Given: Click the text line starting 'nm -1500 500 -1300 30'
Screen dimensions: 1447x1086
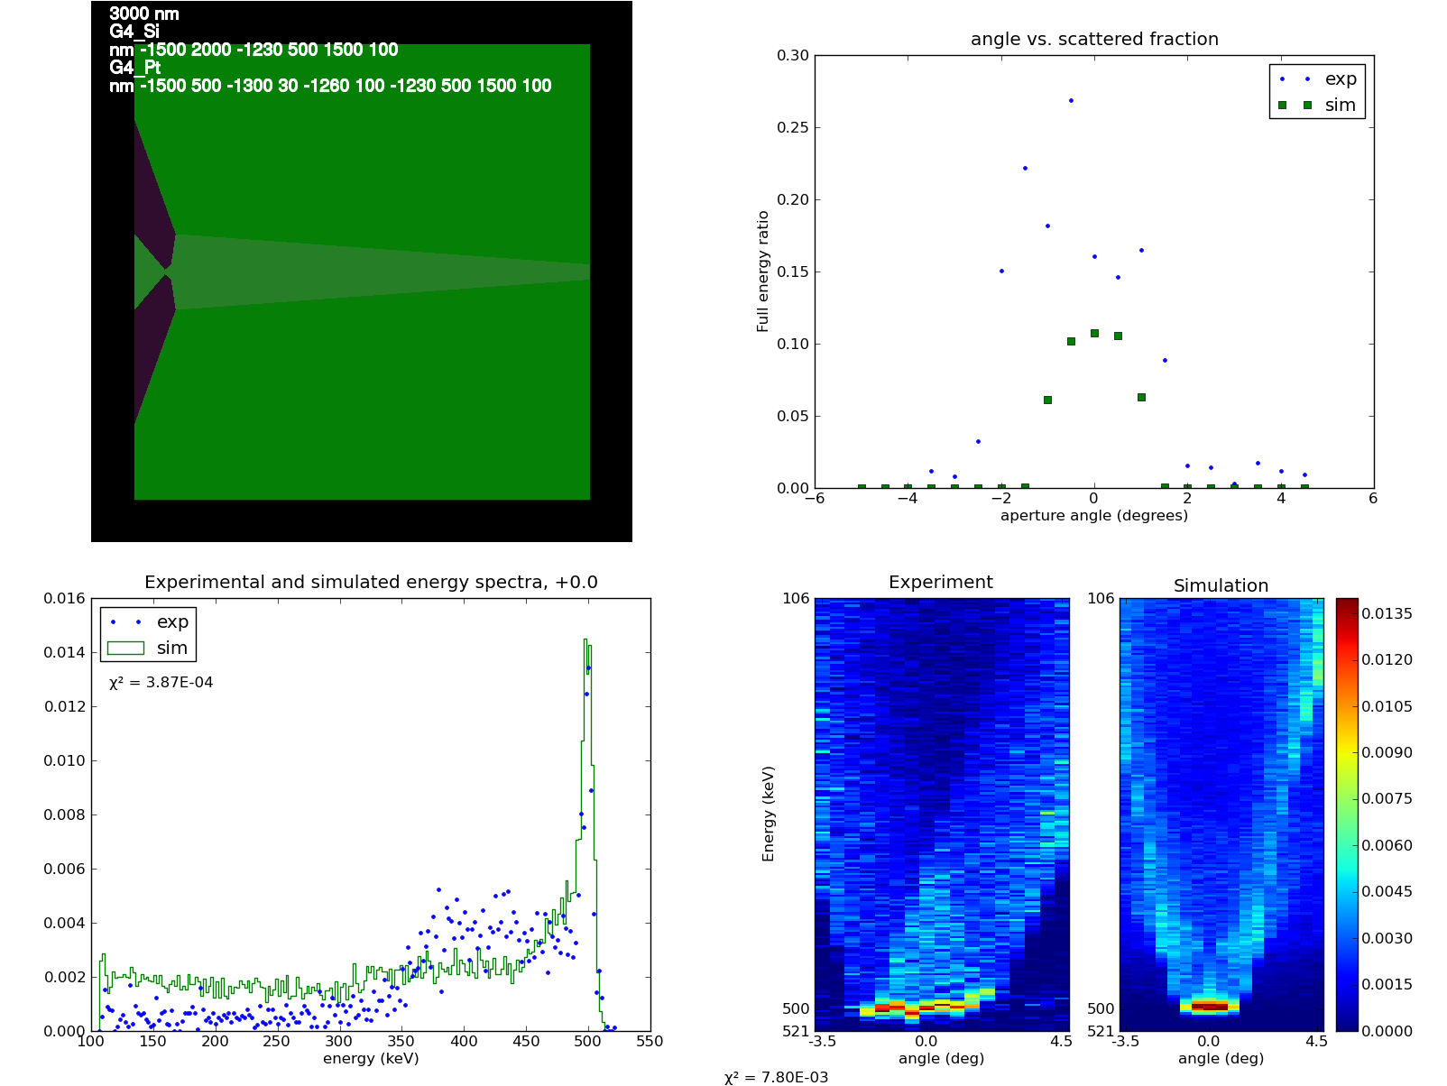Looking at the screenshot, I should [x=330, y=87].
